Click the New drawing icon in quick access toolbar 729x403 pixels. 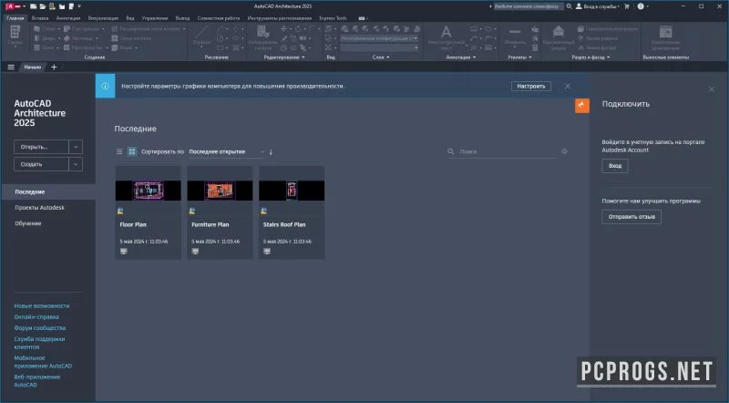pyautogui.click(x=33, y=6)
